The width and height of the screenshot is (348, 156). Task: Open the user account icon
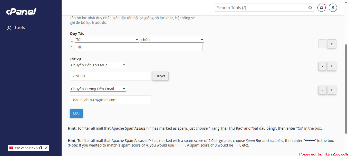coord(333,8)
